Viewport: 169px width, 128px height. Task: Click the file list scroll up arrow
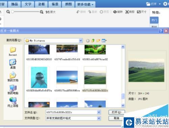[x=123, y=47]
